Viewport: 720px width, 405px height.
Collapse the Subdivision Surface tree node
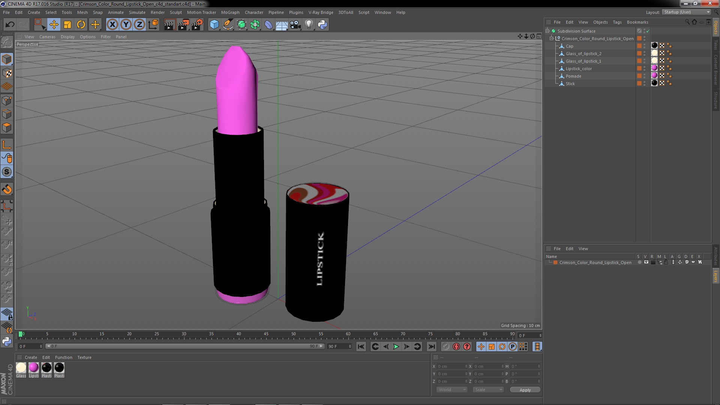pyautogui.click(x=547, y=31)
